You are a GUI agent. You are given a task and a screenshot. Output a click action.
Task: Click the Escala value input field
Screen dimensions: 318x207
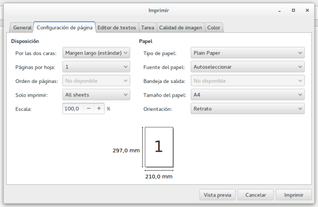pyautogui.click(x=73, y=108)
